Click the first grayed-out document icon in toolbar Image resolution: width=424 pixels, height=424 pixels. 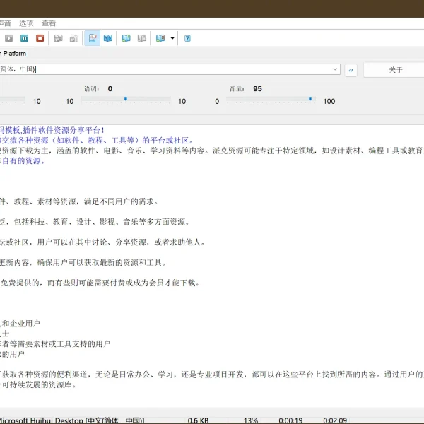59,38
